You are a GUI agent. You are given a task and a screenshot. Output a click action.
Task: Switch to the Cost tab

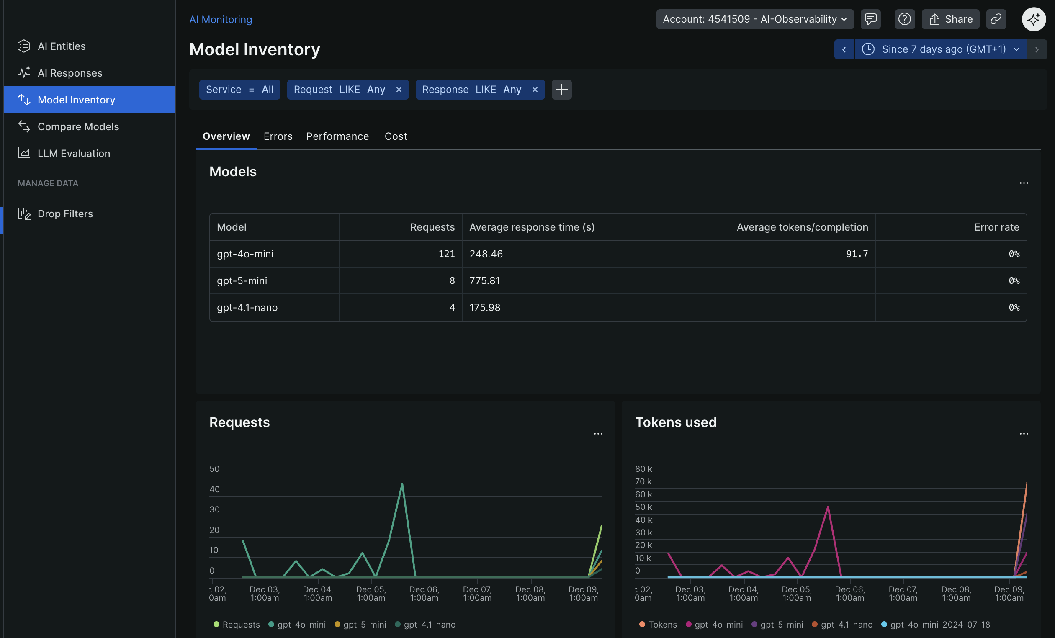coord(395,136)
